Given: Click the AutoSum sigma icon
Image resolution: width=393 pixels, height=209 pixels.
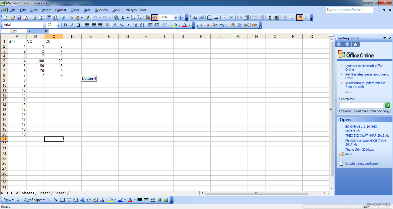Looking at the screenshot, I should click(x=123, y=18).
